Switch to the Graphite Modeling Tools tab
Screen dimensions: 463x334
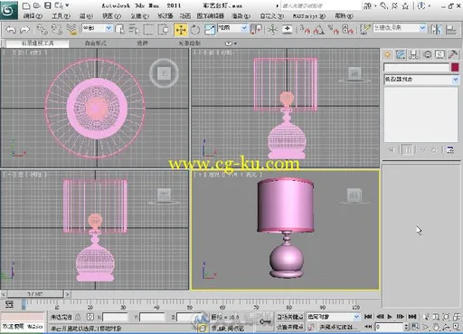pos(37,43)
